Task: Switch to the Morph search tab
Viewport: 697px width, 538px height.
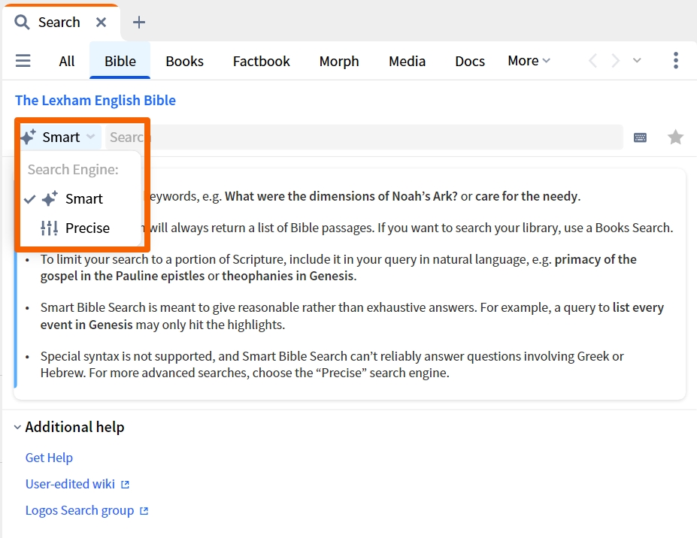Action: [x=339, y=62]
